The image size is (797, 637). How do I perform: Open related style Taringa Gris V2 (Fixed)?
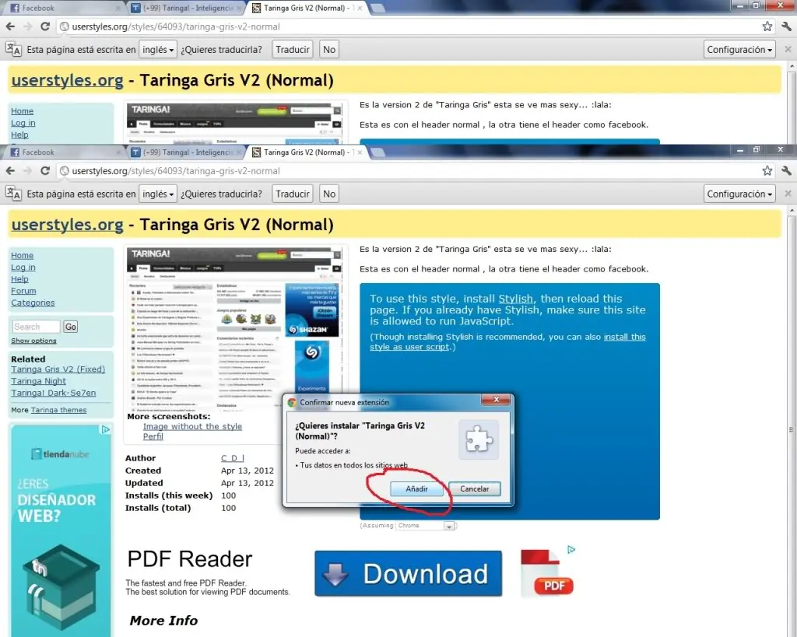click(x=58, y=369)
